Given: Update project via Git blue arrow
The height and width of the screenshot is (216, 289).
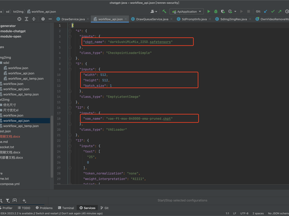Looking at the screenshot, I should tap(265, 11).
